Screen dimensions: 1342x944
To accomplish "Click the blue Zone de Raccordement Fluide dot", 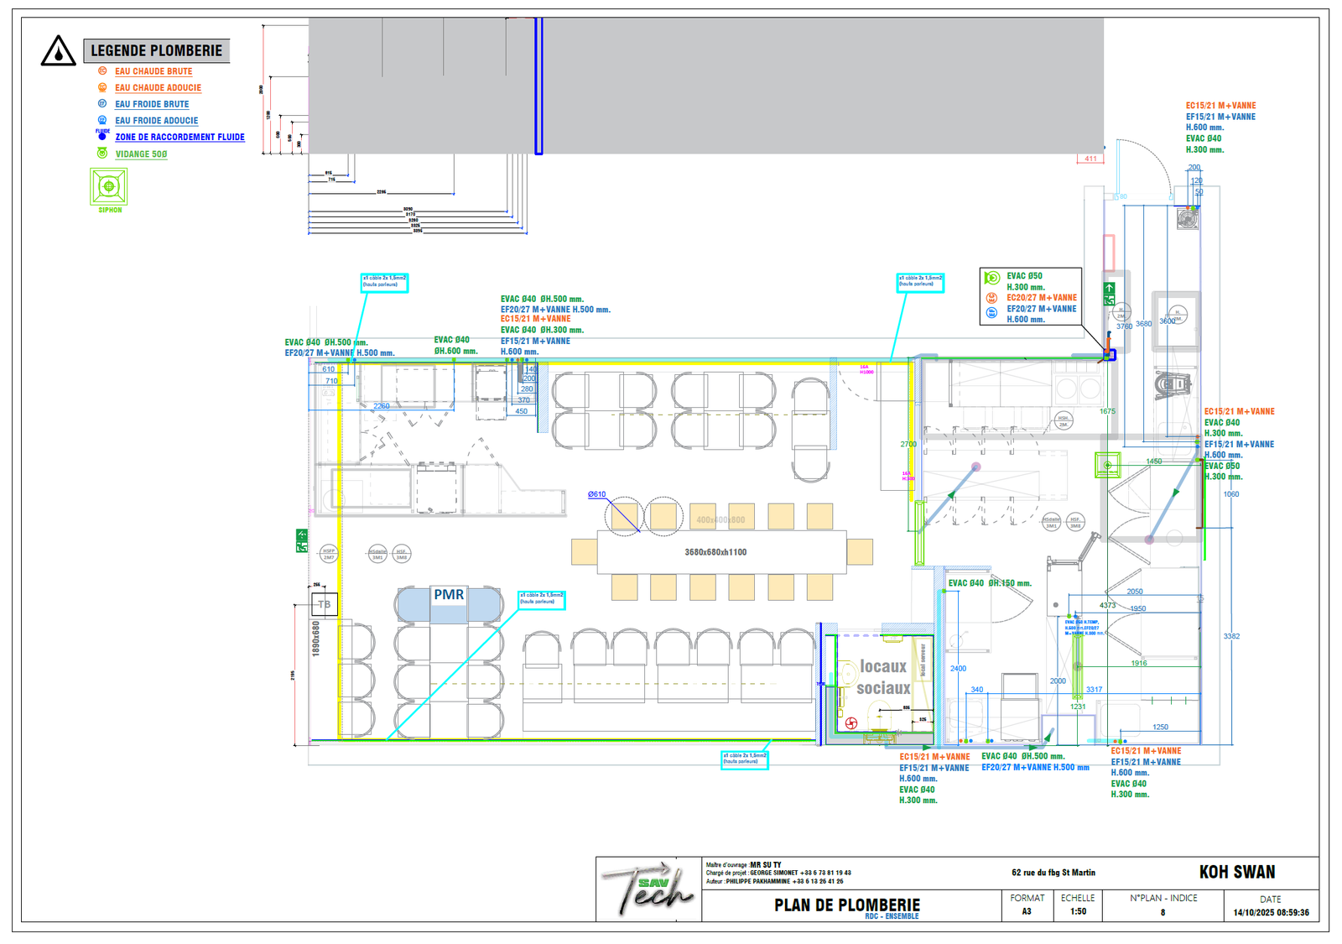I will click(x=102, y=136).
